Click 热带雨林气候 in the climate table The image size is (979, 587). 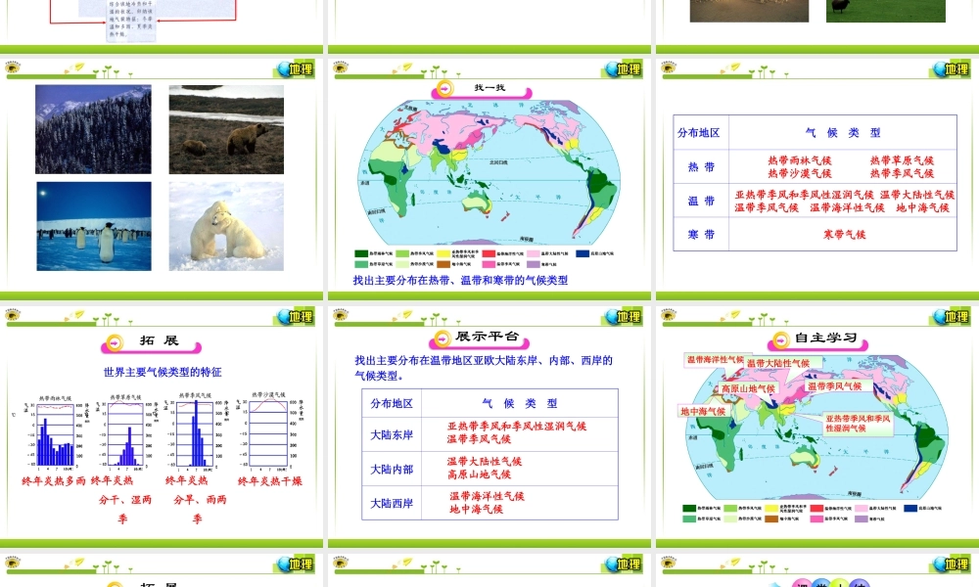pos(799,161)
